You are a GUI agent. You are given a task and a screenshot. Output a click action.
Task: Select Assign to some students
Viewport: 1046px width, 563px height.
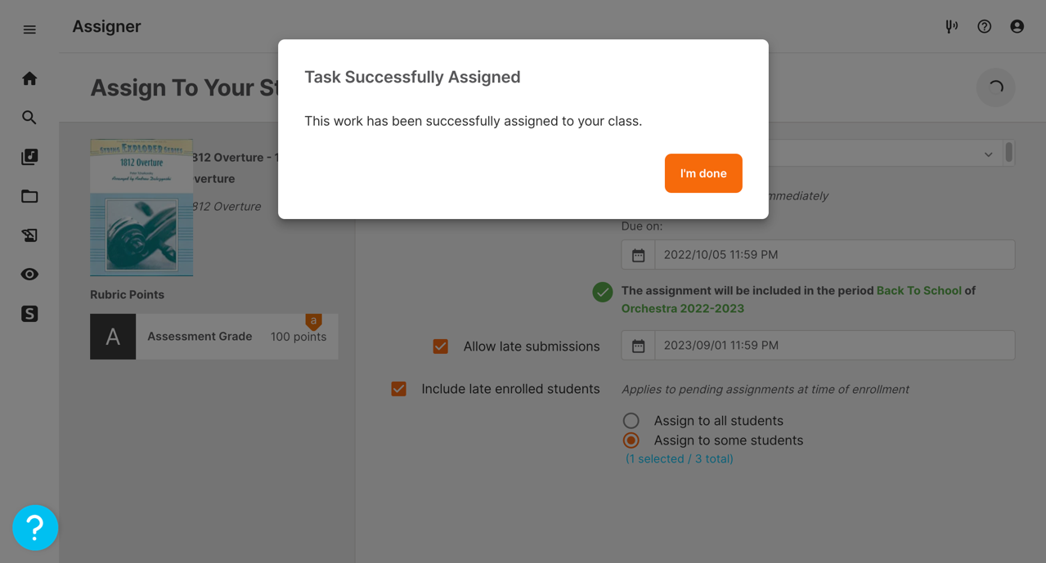631,440
